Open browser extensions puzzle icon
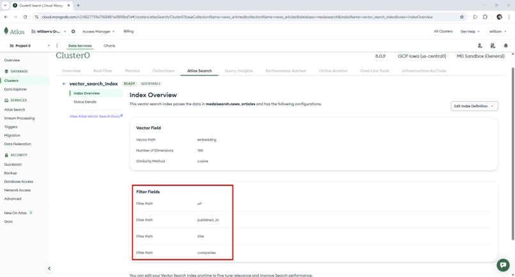This screenshot has width=515, height=277. tap(485, 17)
